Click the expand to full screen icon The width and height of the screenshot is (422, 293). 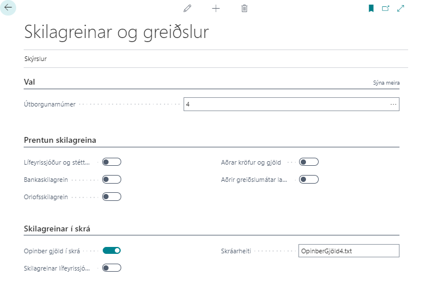[x=401, y=9]
